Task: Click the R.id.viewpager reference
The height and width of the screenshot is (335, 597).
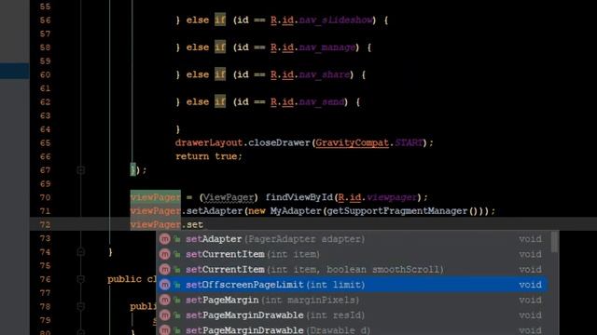Action: point(378,197)
